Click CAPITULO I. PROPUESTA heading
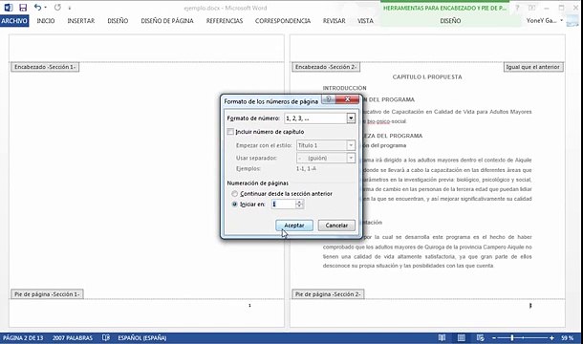The height and width of the screenshot is (344, 583). (427, 77)
